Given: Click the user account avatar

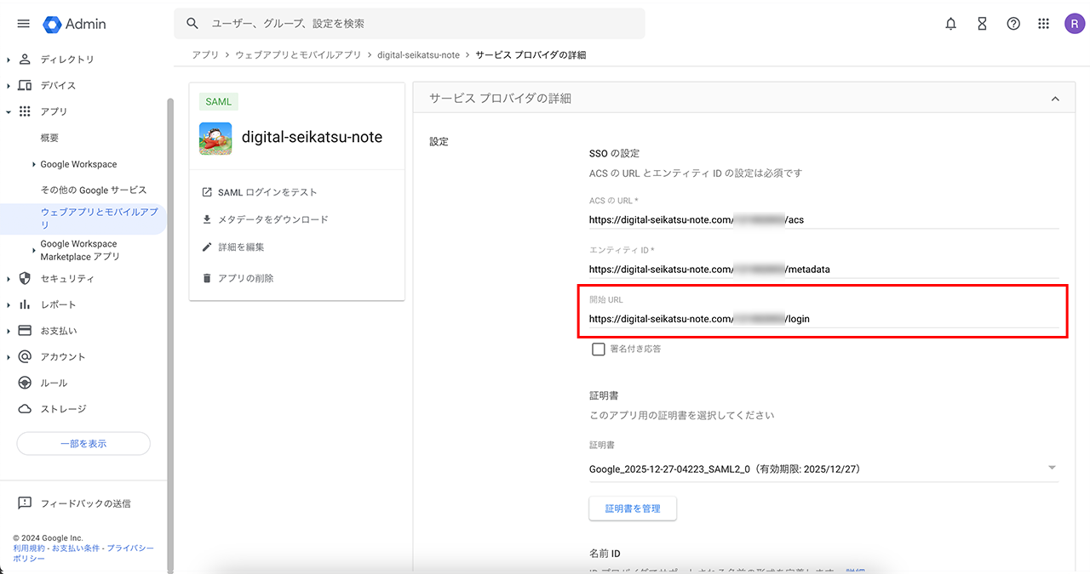Looking at the screenshot, I should 1075,24.
